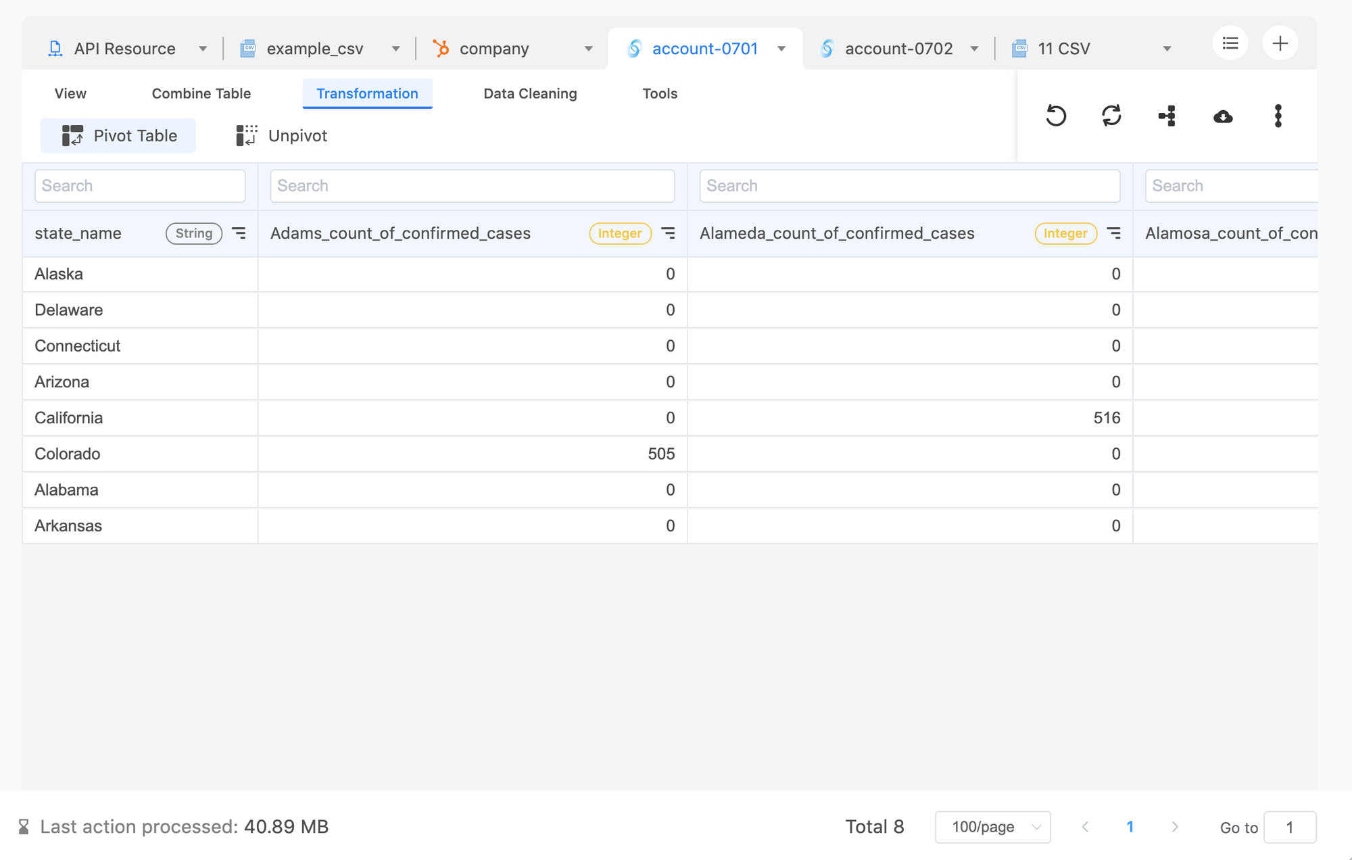The width and height of the screenshot is (1352, 860).
Task: Open the Combine Table tab
Action: click(x=201, y=93)
